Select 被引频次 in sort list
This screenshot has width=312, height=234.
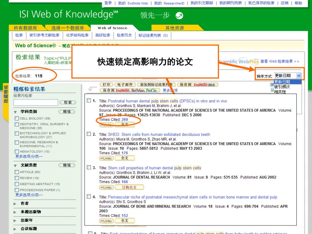(282, 87)
